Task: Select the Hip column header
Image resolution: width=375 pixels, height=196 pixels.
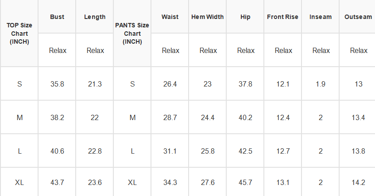Action: tap(245, 17)
